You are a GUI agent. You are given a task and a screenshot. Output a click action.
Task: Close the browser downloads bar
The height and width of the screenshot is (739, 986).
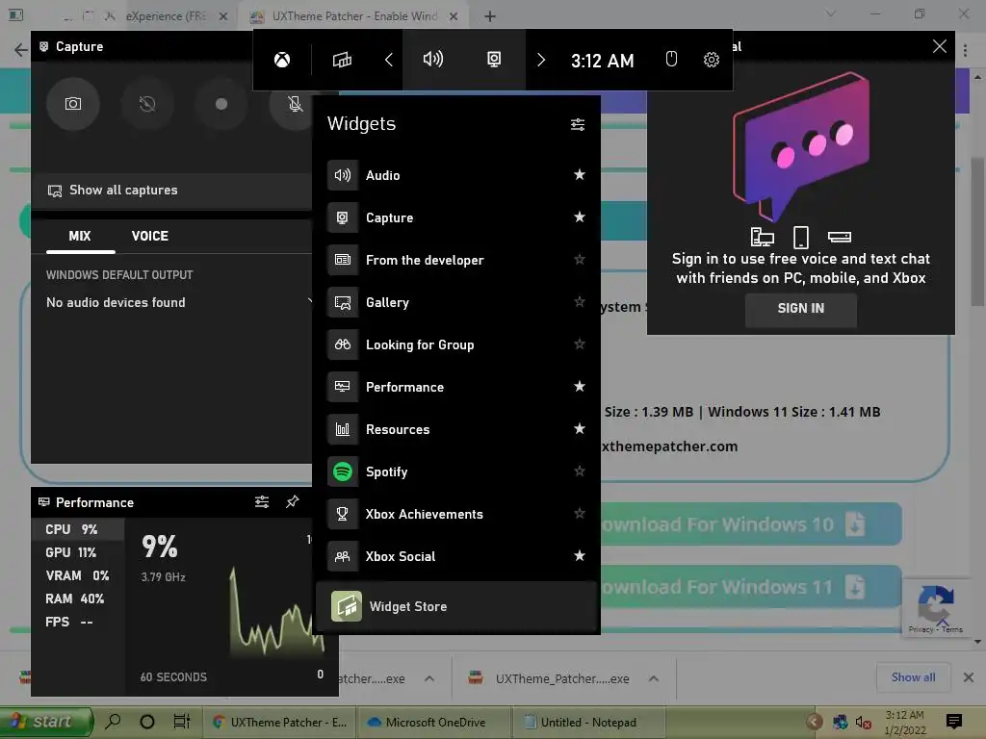point(969,677)
